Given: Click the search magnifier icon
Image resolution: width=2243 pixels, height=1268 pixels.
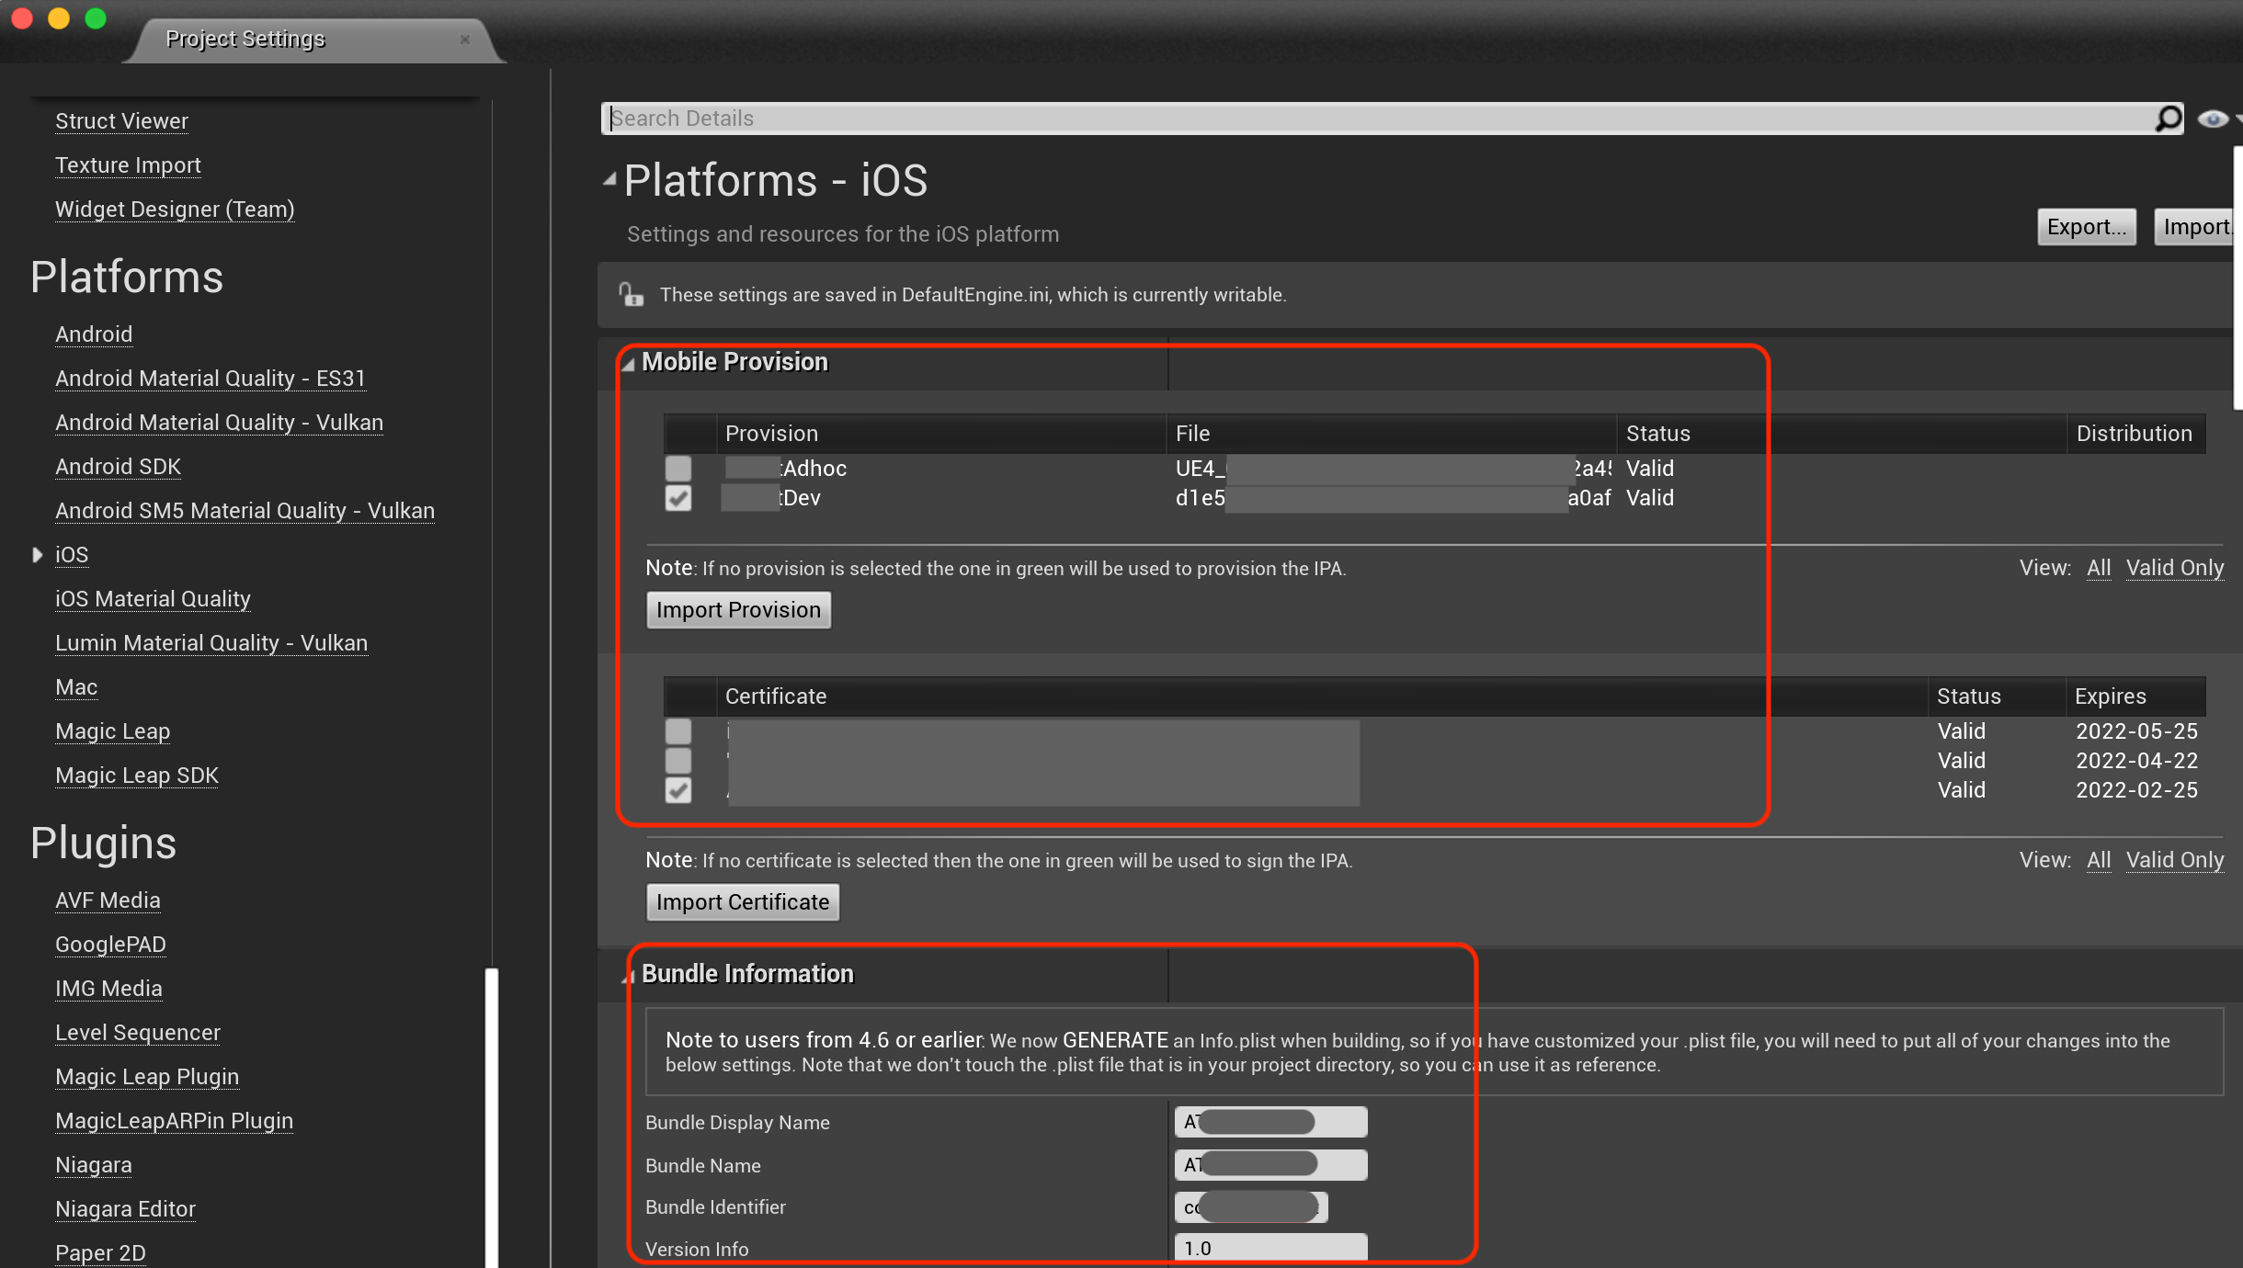Looking at the screenshot, I should [x=2169, y=119].
